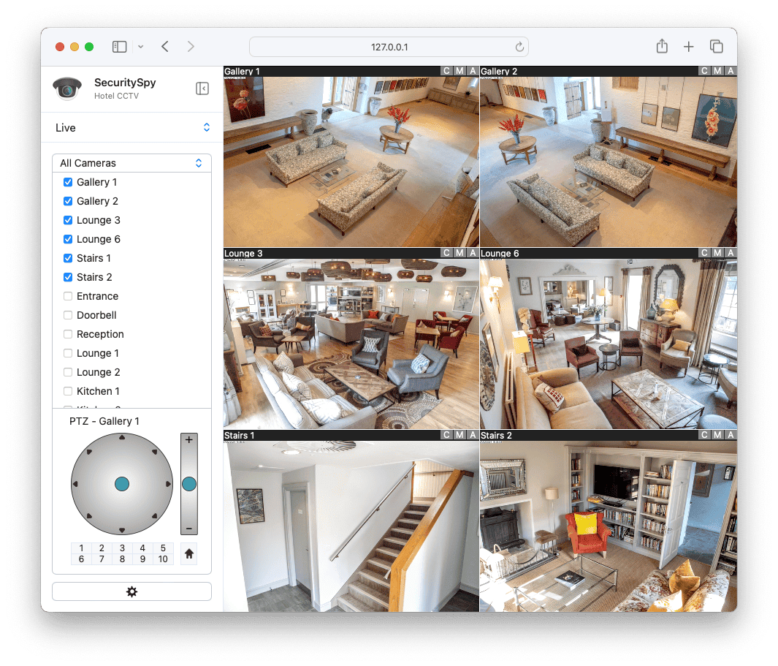The width and height of the screenshot is (778, 666).
Task: Click the PTZ home position icon
Action: point(188,554)
